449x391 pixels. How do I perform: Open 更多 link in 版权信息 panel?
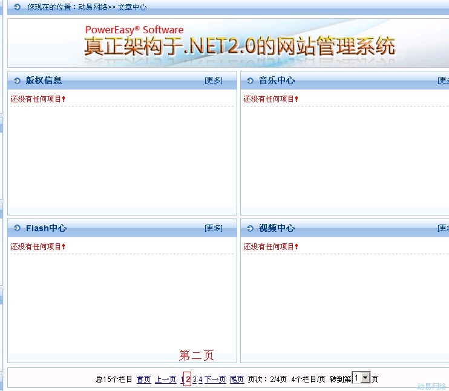[213, 80]
